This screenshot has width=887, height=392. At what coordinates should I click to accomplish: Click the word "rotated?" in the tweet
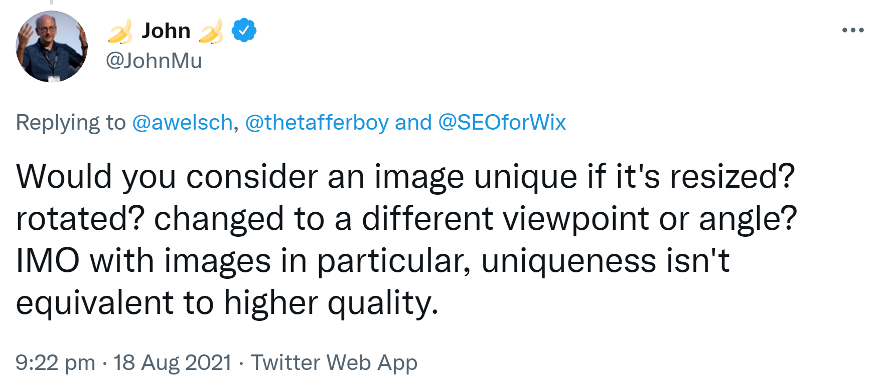[x=80, y=219]
